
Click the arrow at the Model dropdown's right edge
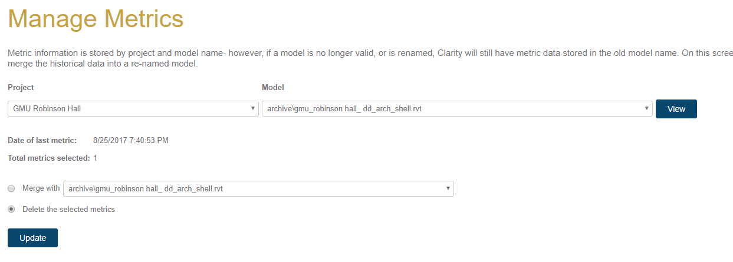(647, 109)
